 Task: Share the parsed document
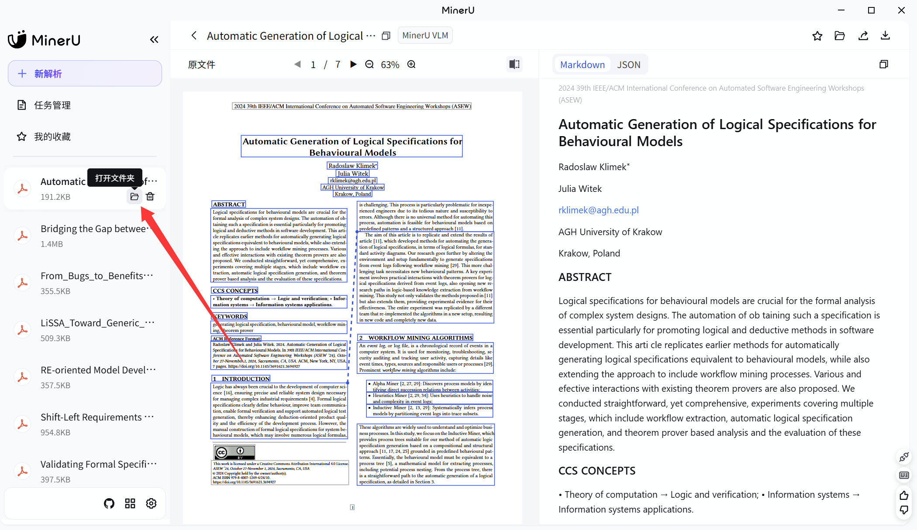pyautogui.click(x=863, y=36)
